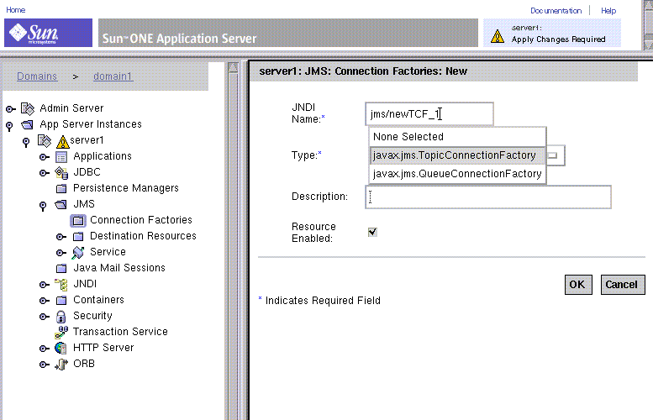Expand the Applications node

(45, 157)
